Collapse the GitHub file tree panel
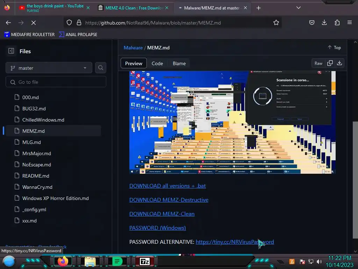Screen dimensions: 358x269 [11, 51]
